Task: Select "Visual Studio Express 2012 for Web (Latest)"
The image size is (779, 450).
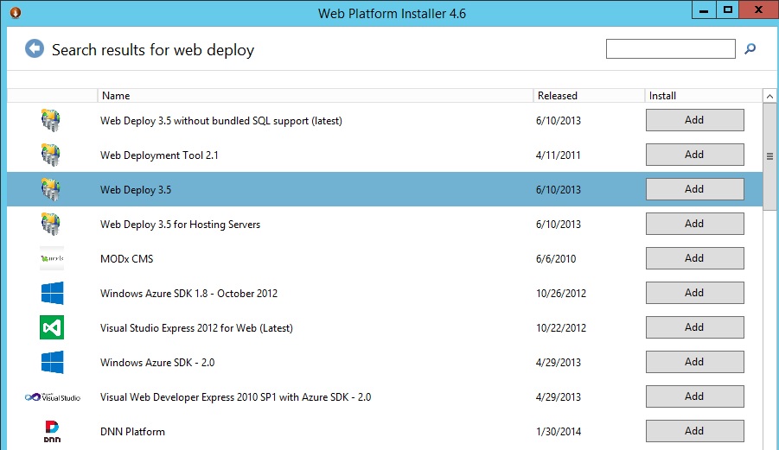Action: coord(196,328)
